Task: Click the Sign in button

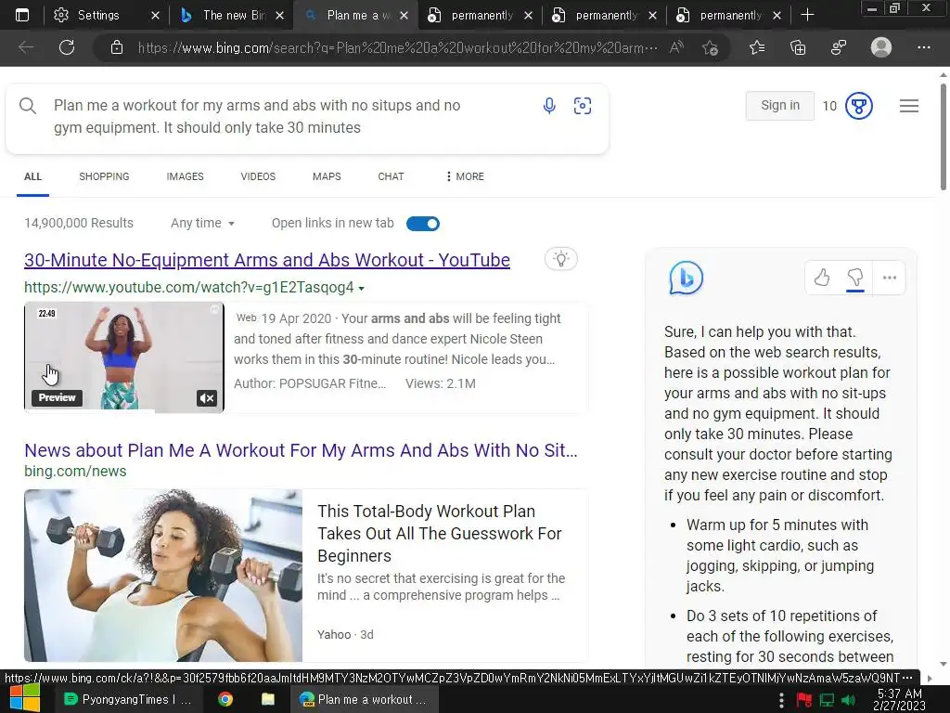Action: point(779,106)
